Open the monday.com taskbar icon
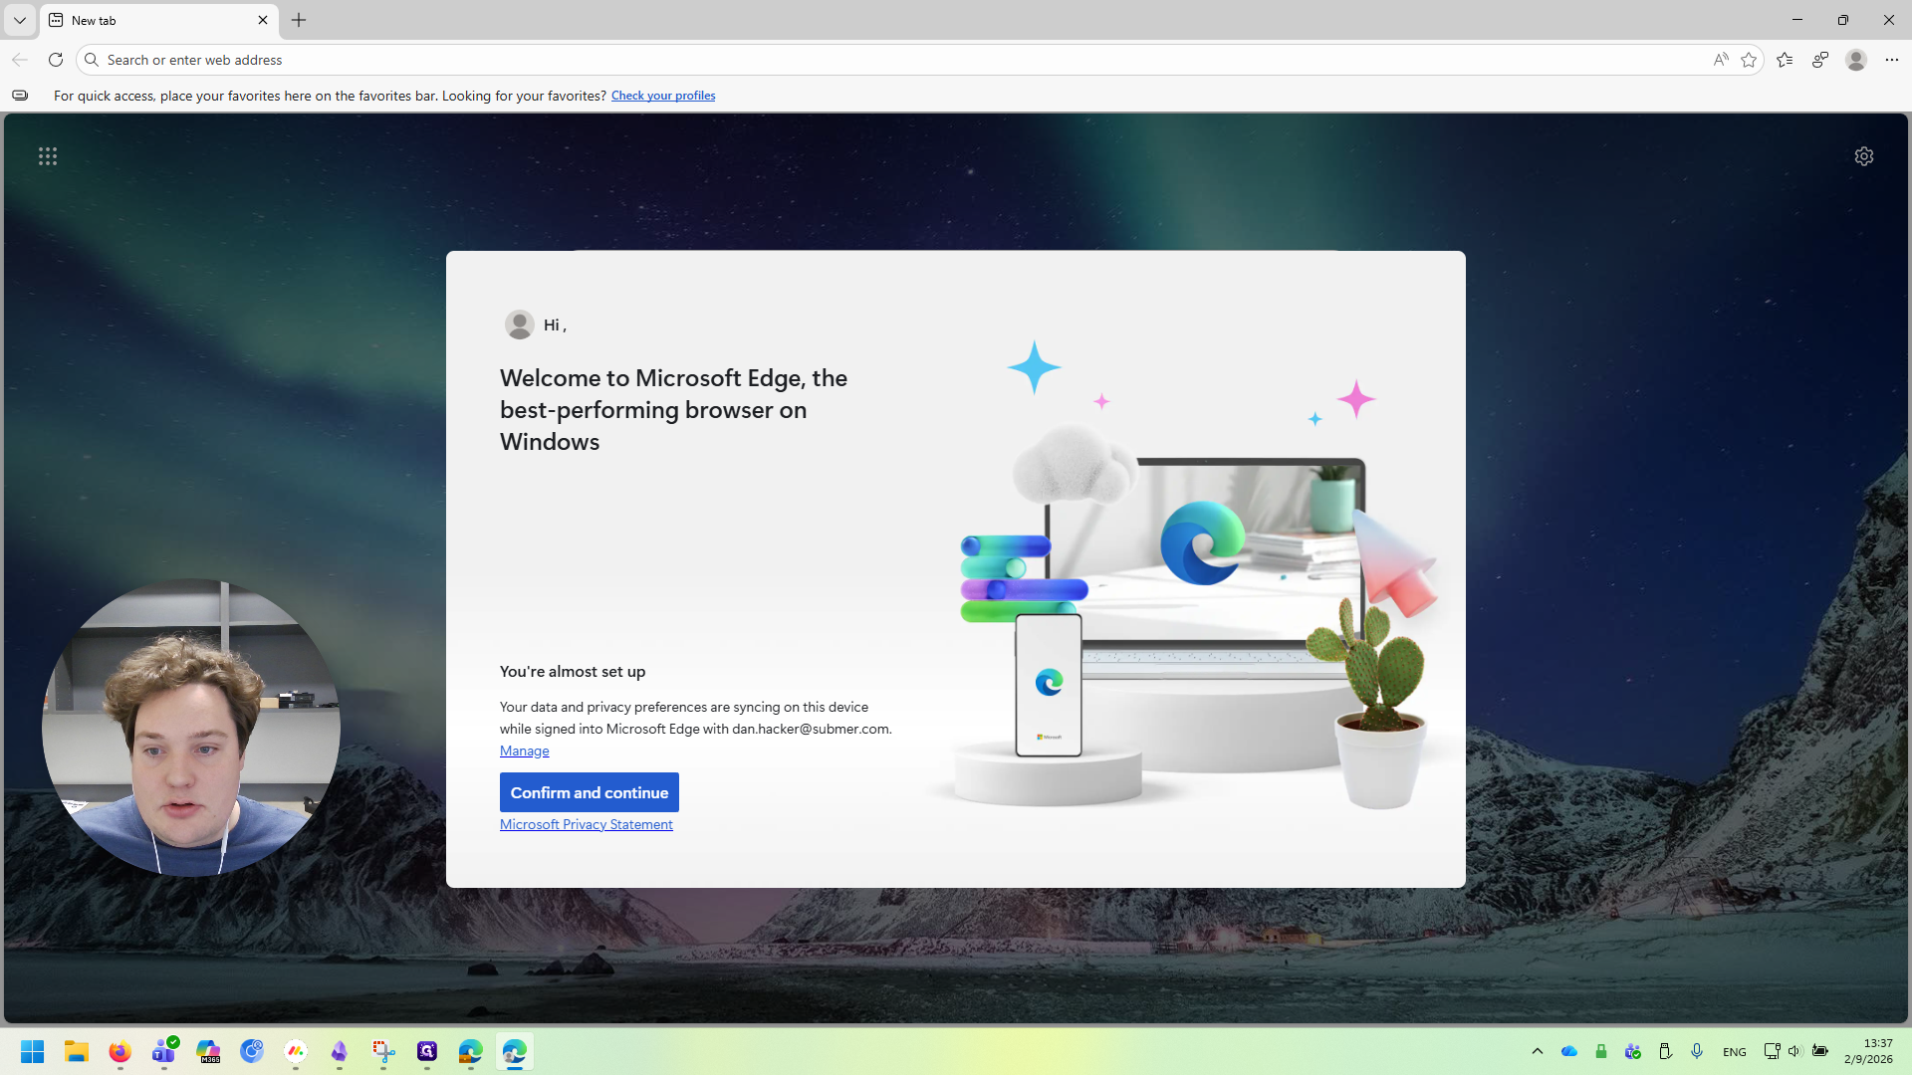1912x1075 pixels. point(296,1051)
